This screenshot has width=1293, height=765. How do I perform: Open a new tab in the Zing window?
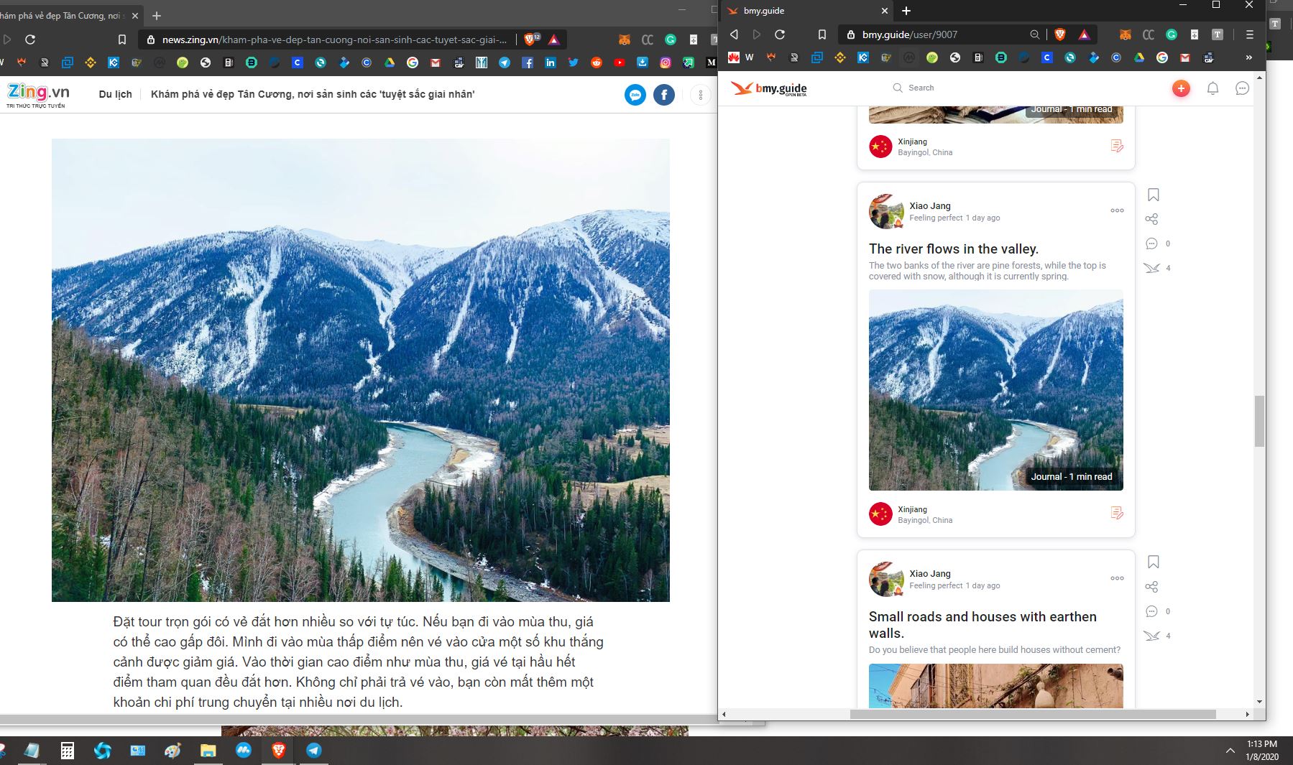tap(157, 16)
